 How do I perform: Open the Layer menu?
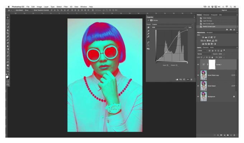click(x=46, y=7)
